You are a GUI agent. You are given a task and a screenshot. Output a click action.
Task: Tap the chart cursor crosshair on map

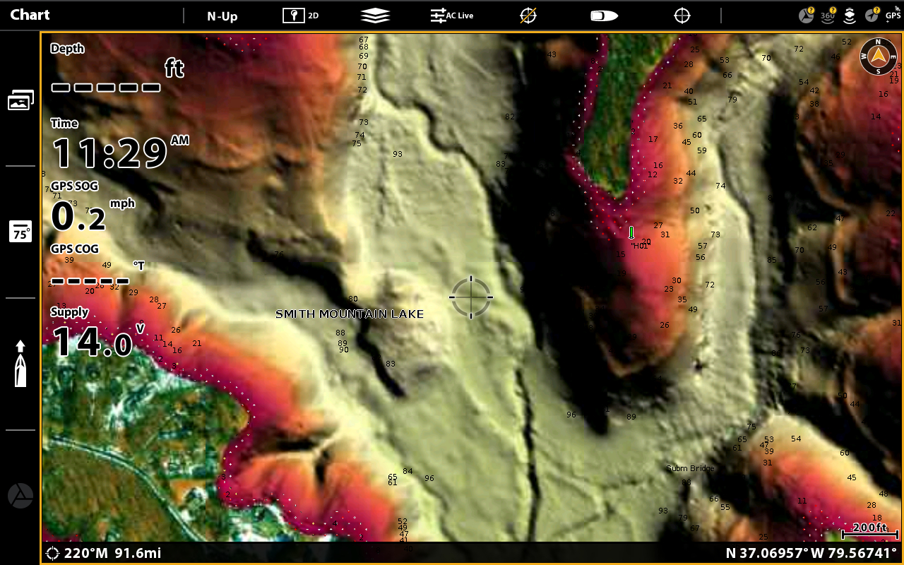click(x=471, y=297)
